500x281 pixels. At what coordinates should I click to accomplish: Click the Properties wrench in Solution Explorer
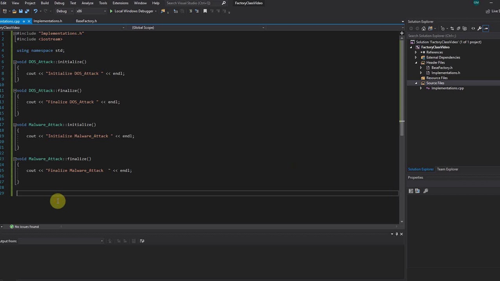pos(479,28)
